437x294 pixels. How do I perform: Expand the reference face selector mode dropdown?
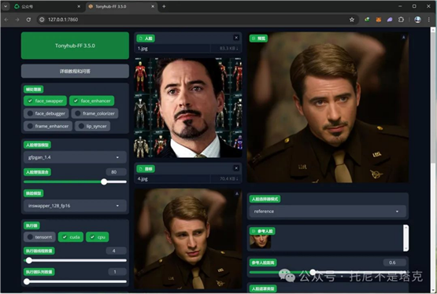pos(328,211)
